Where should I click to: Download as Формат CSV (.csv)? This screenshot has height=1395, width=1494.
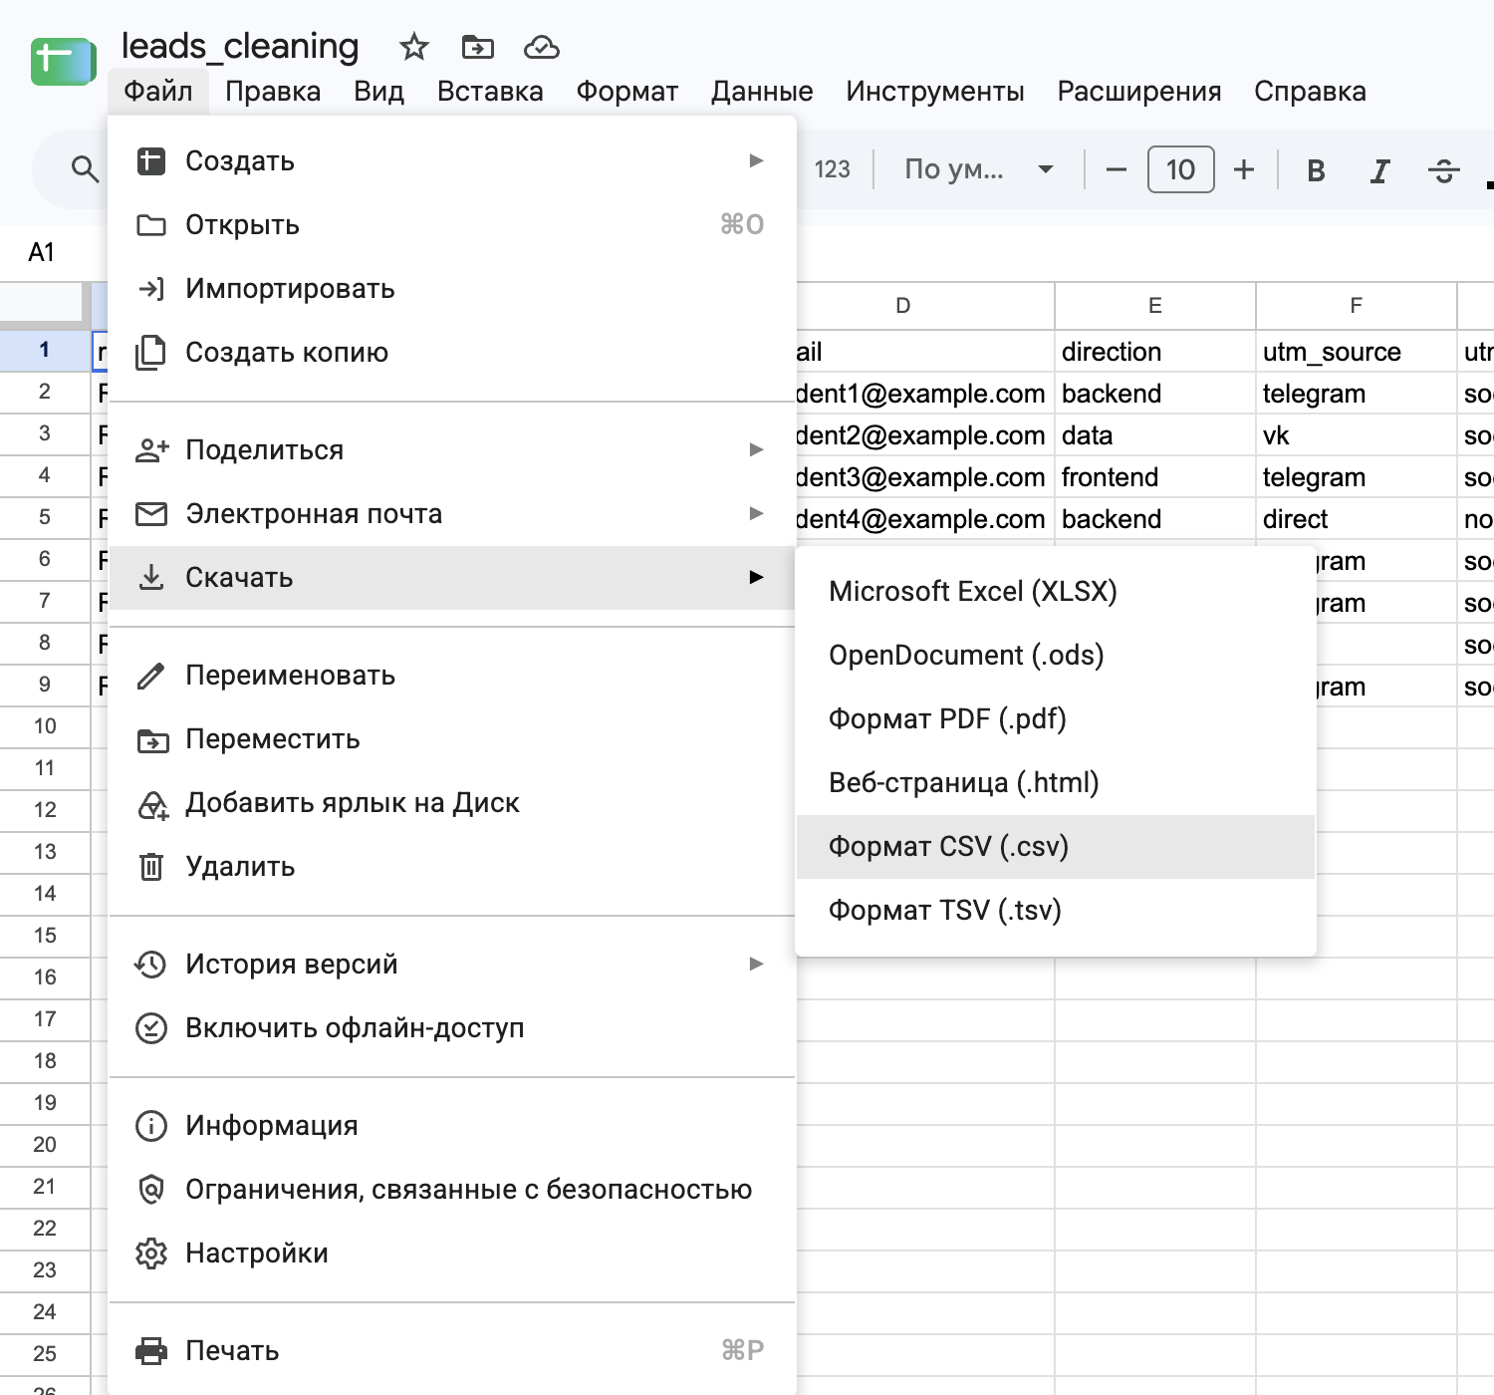1056,847
